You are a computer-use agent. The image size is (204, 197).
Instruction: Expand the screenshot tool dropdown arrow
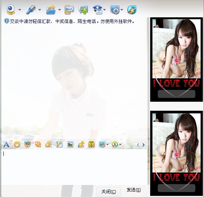pos(107,144)
